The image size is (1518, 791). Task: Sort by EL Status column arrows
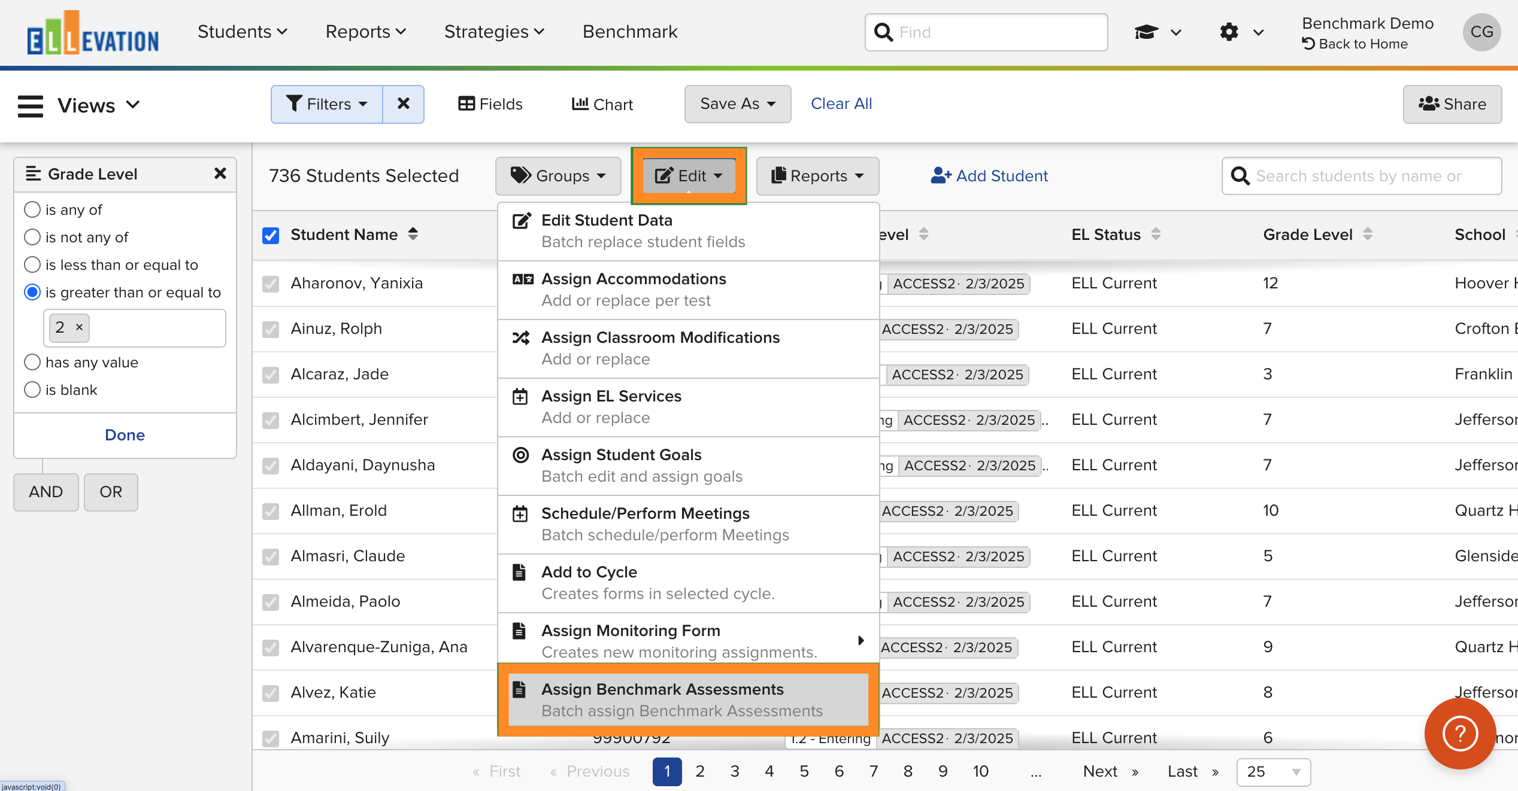(x=1156, y=234)
